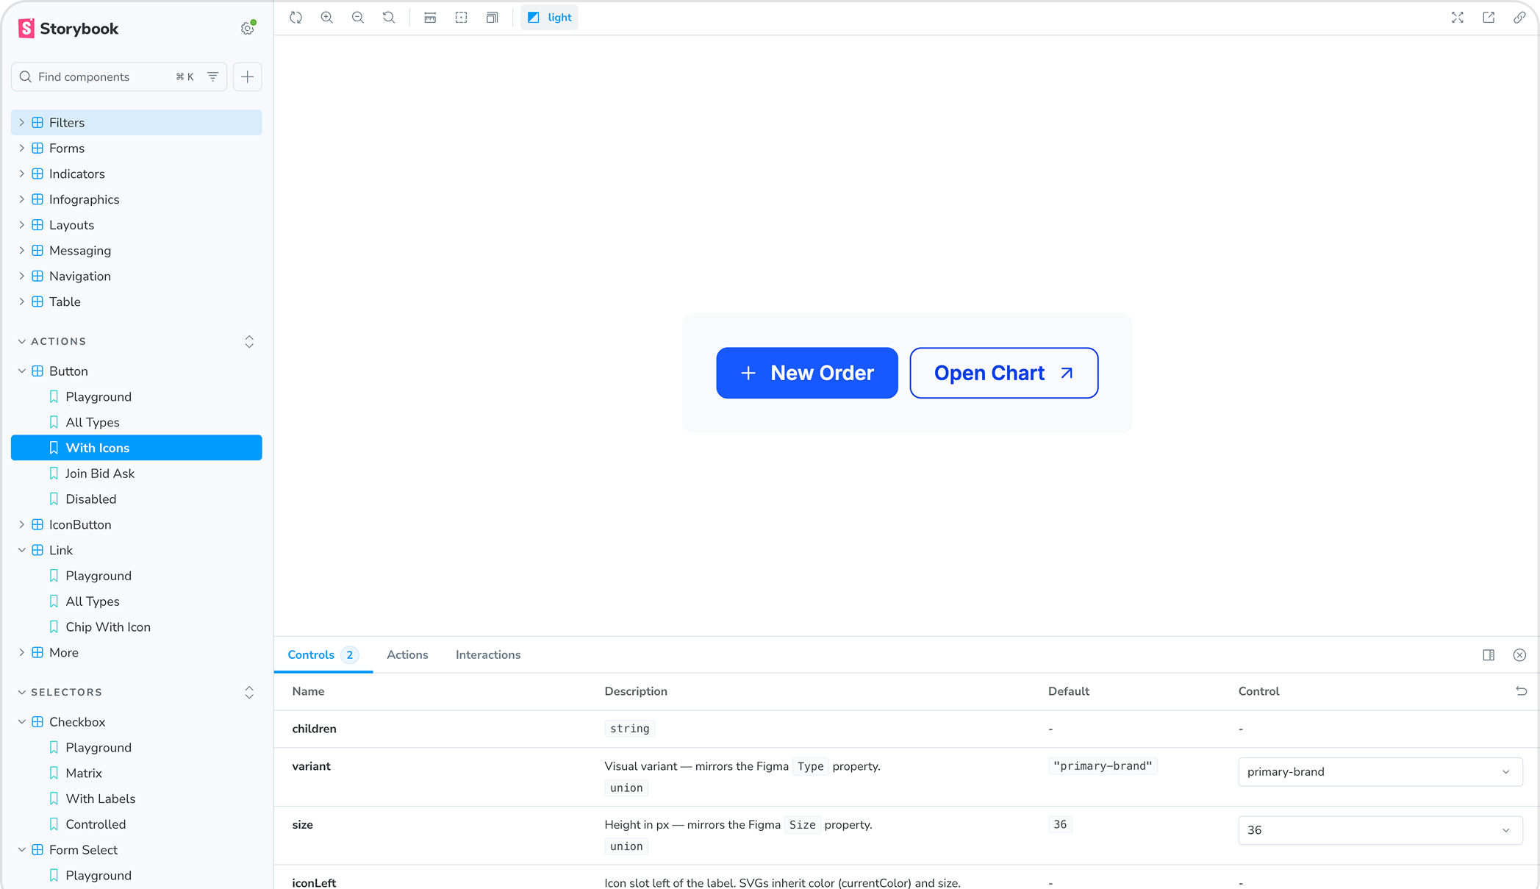The image size is (1540, 889).
Task: Enter full screen mode
Action: point(1458,18)
